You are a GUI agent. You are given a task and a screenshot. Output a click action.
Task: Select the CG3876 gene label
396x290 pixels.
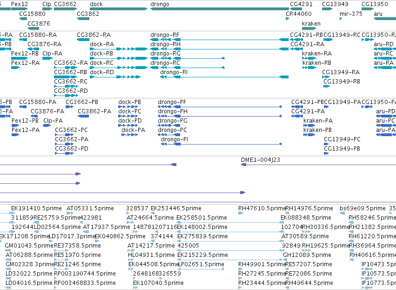[39, 23]
